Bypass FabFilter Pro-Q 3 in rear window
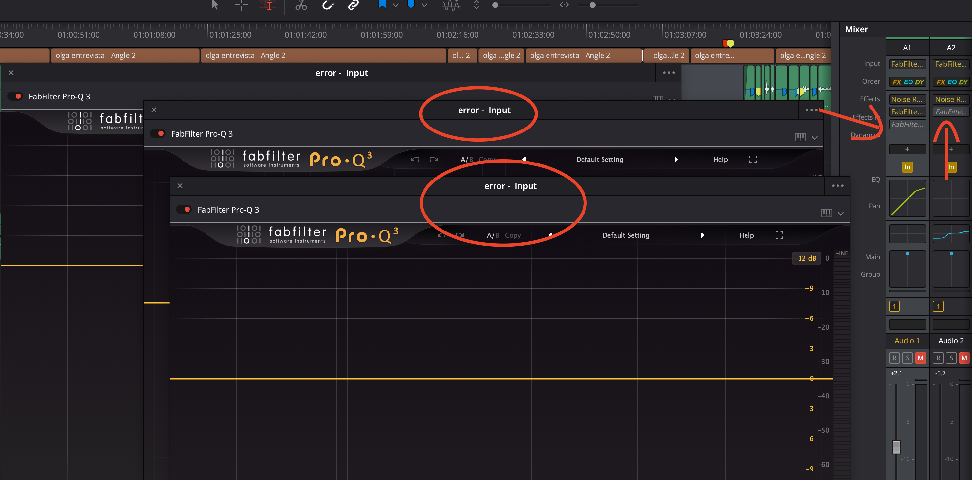Image resolution: width=972 pixels, height=480 pixels. 15,96
